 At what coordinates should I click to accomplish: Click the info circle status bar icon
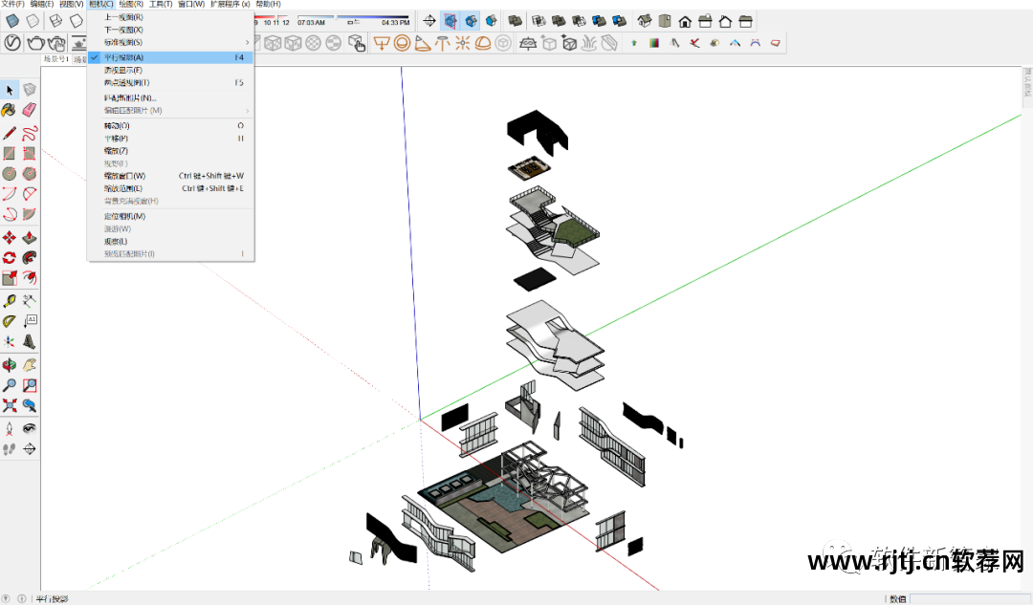[x=22, y=599]
